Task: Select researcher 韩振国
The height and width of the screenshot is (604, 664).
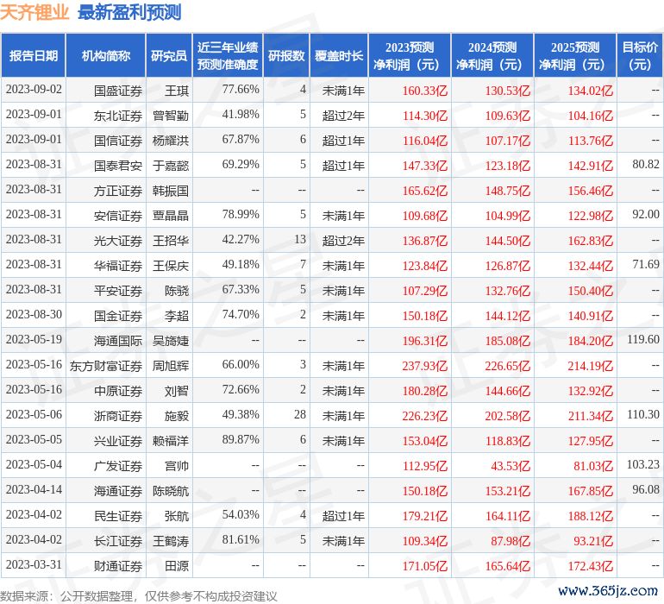Action: coord(171,191)
